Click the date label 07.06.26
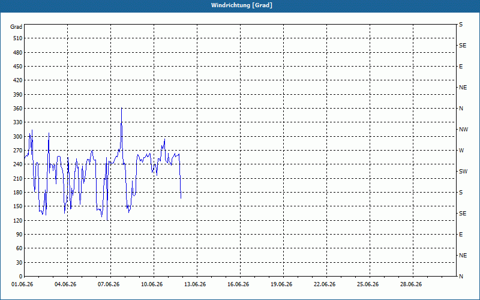The height and width of the screenshot is (300, 480). pyautogui.click(x=109, y=284)
